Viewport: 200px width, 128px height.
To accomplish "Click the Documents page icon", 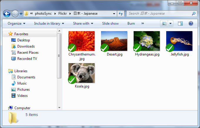I will point(14,77).
